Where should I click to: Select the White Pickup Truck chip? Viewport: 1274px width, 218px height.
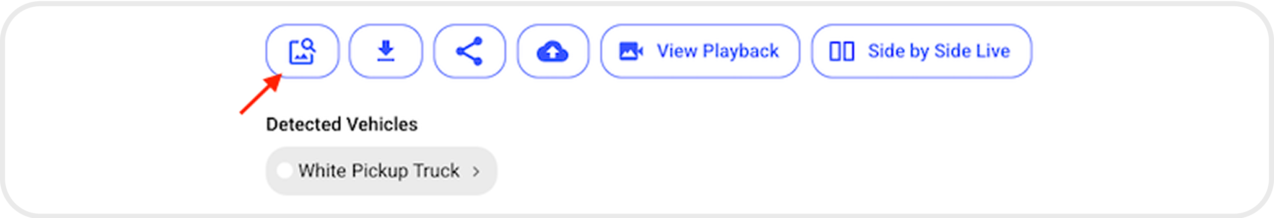[x=381, y=171]
